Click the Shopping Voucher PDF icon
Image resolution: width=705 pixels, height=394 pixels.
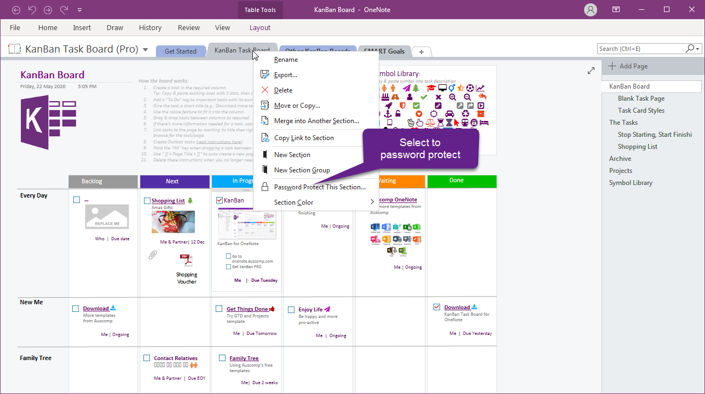point(186,260)
